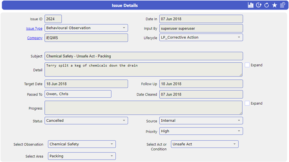Click the Follow Up date field
Screen dimensions: 289x162
[x=201, y=84]
